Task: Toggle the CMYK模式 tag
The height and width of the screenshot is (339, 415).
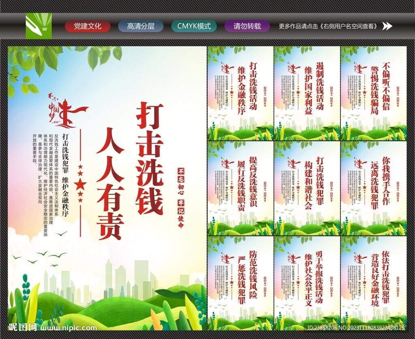Action: tap(195, 26)
